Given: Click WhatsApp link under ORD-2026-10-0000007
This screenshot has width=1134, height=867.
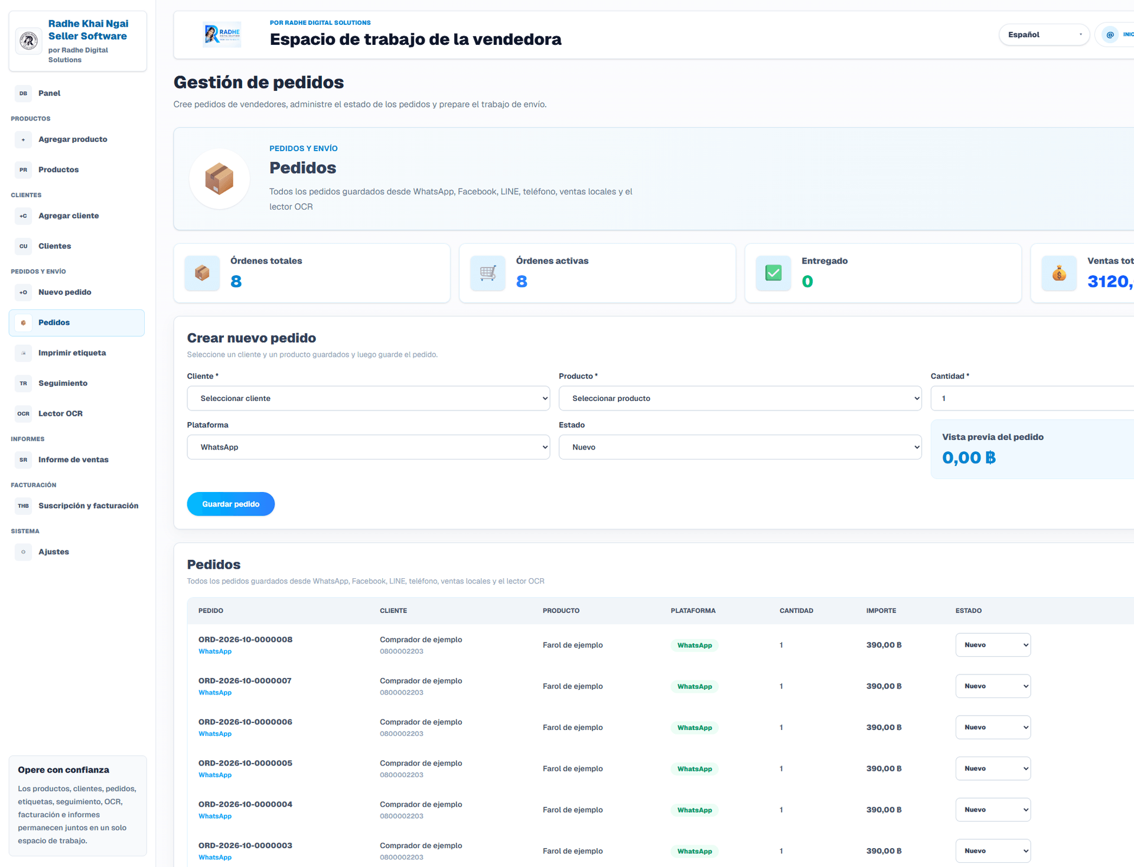Looking at the screenshot, I should point(215,692).
